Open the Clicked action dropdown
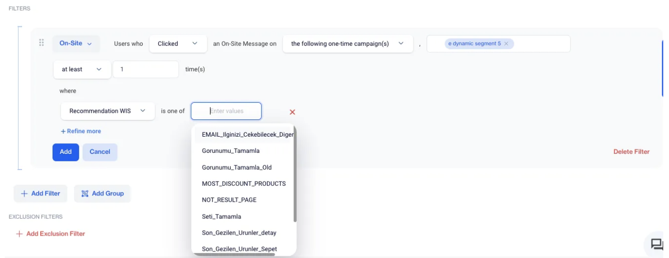This screenshot has height=258, width=669. [178, 43]
